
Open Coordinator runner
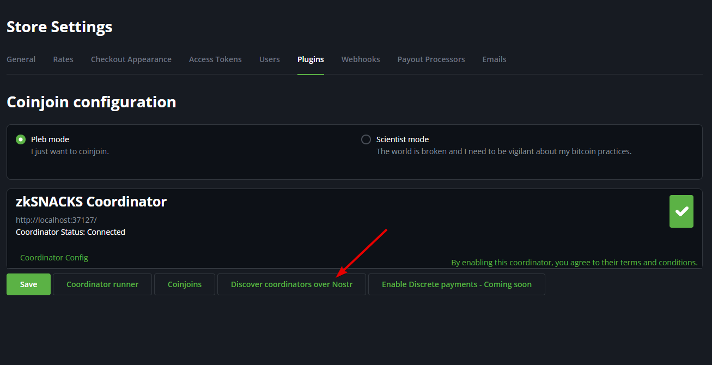[x=102, y=284]
